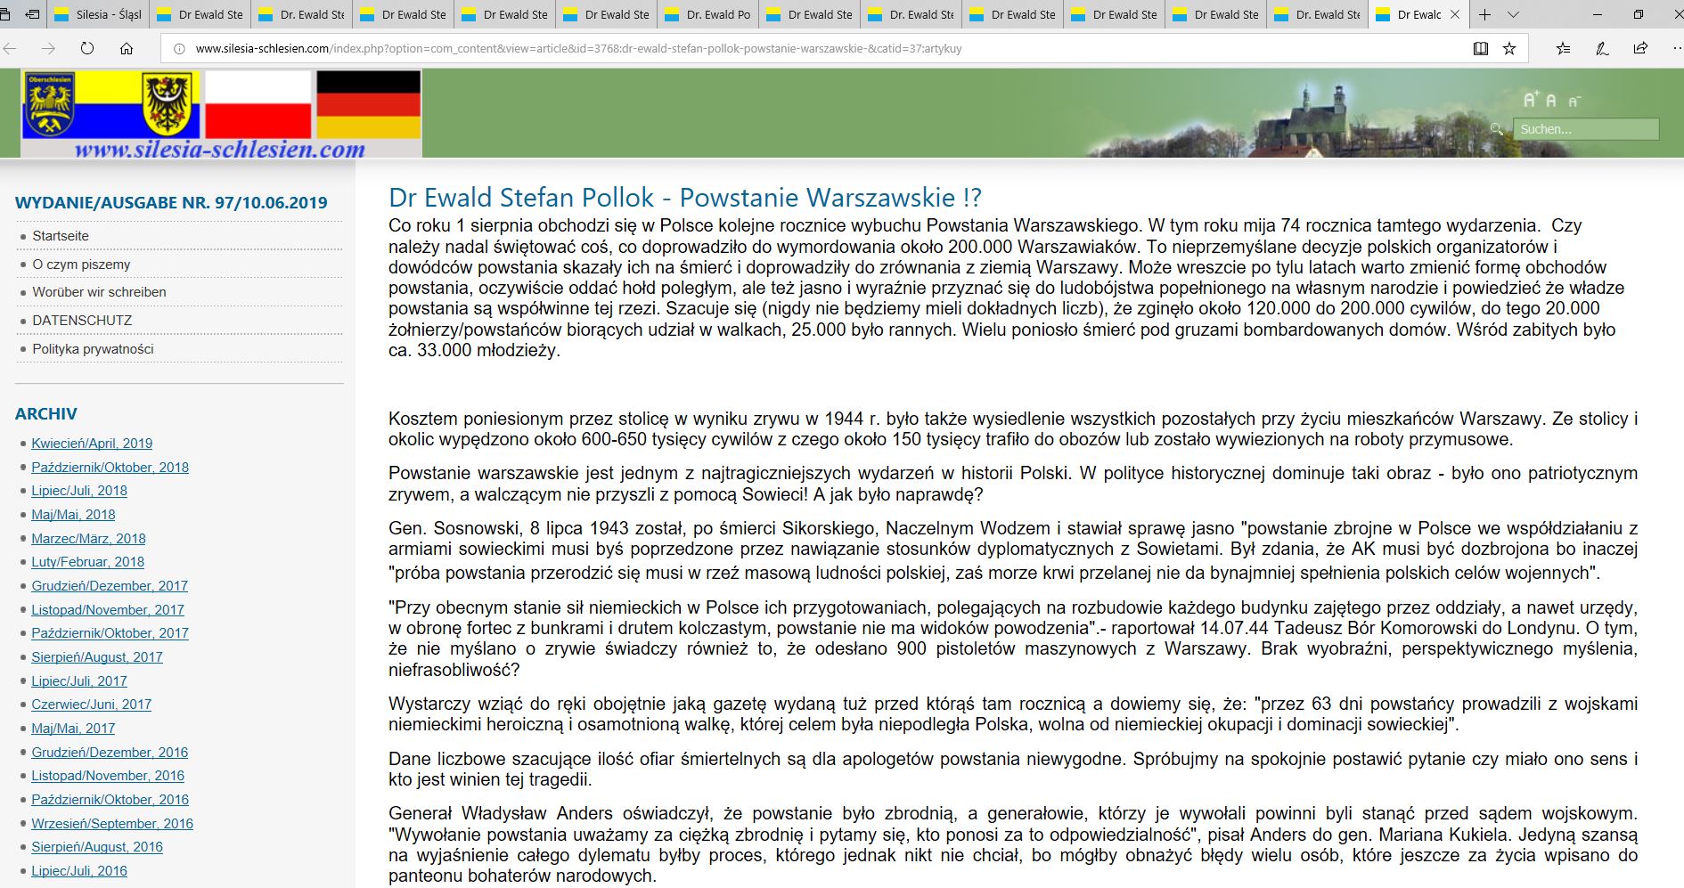
Task: Open archive Luty/Februar, 2018
Action: coord(87,562)
